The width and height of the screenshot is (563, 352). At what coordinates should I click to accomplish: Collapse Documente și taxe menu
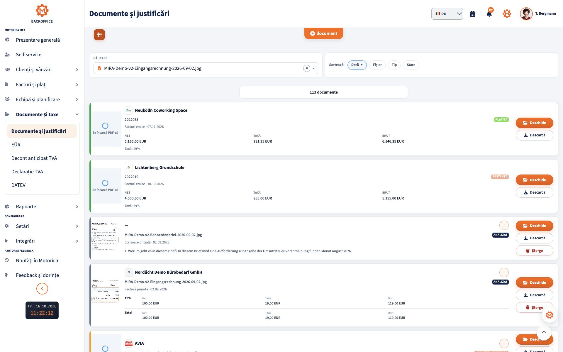(42, 114)
